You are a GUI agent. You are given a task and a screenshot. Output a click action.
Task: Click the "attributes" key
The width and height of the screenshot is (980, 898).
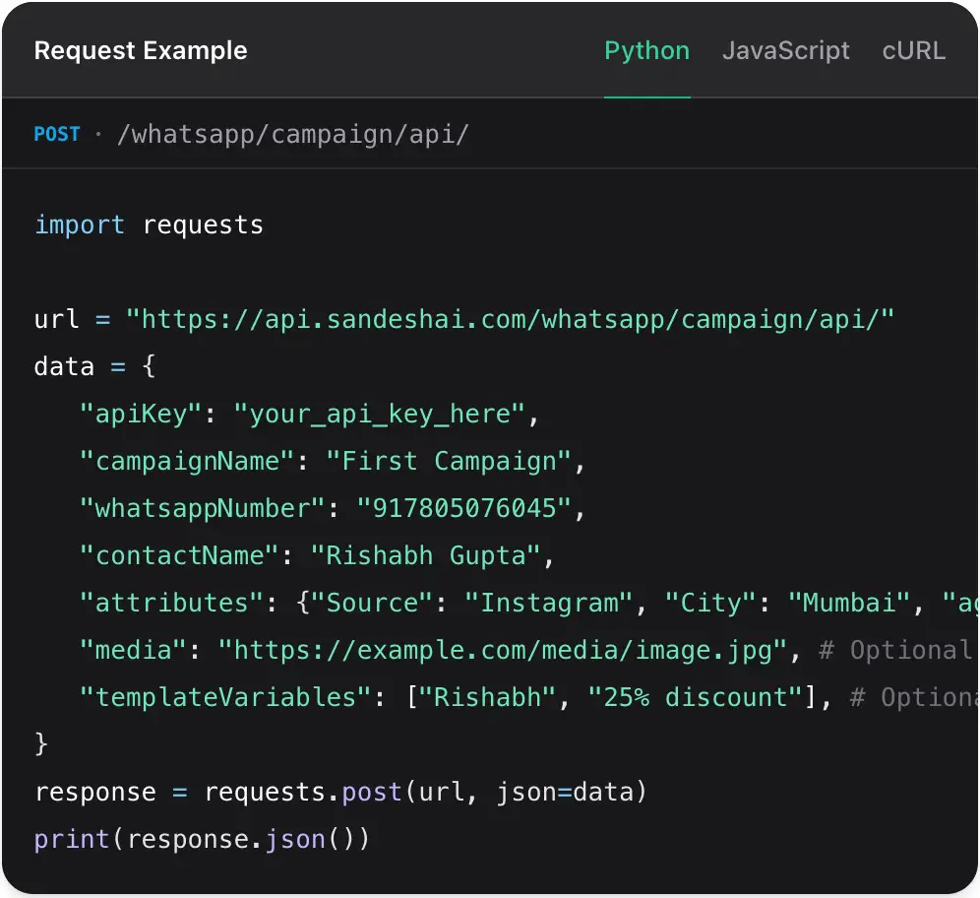point(171,603)
